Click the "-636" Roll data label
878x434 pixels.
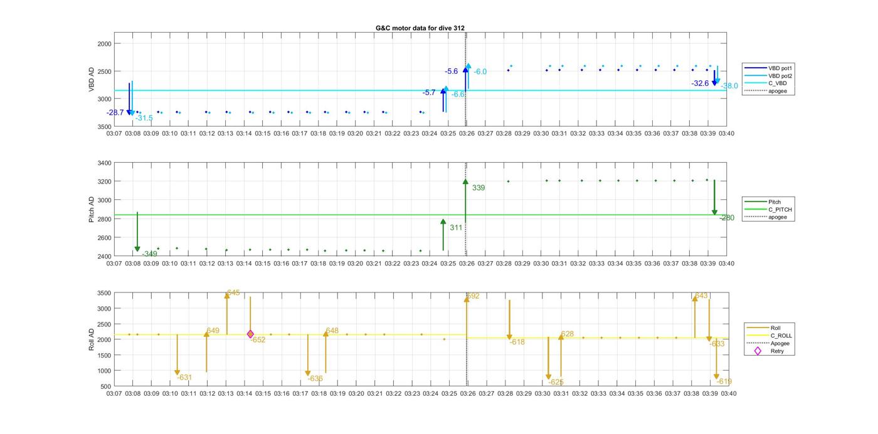[x=315, y=379]
